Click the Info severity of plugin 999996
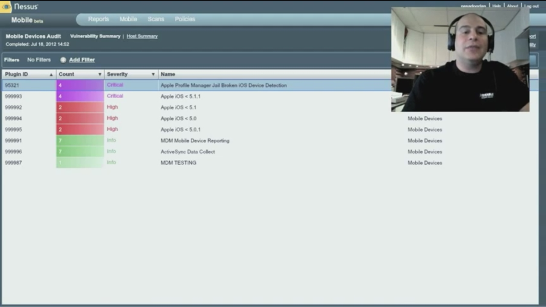The image size is (546, 307). click(x=112, y=151)
